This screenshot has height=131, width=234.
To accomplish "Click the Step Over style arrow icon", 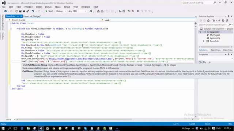I will [x=129, y=11].
